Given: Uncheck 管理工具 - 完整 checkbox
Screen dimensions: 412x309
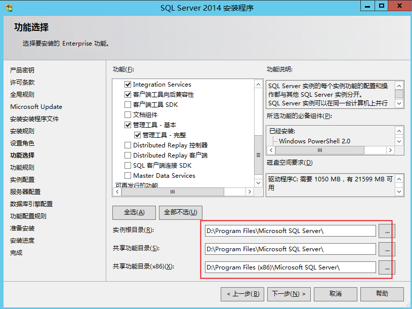Looking at the screenshot, I should tap(137, 135).
